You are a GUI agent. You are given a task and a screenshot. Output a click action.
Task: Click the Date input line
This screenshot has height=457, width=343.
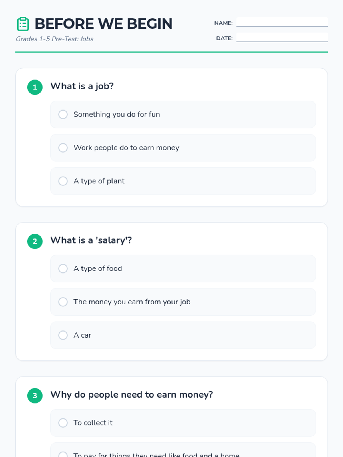point(282,37)
